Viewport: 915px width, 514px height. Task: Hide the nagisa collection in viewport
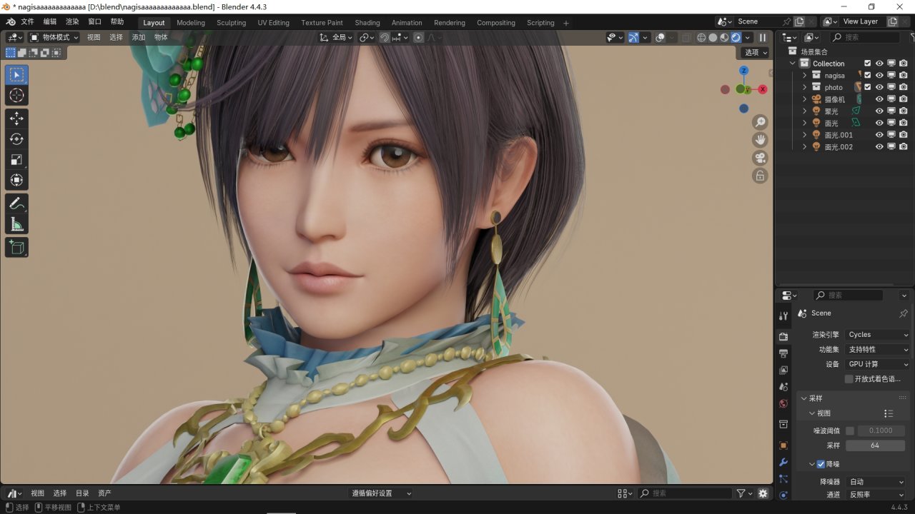click(879, 75)
